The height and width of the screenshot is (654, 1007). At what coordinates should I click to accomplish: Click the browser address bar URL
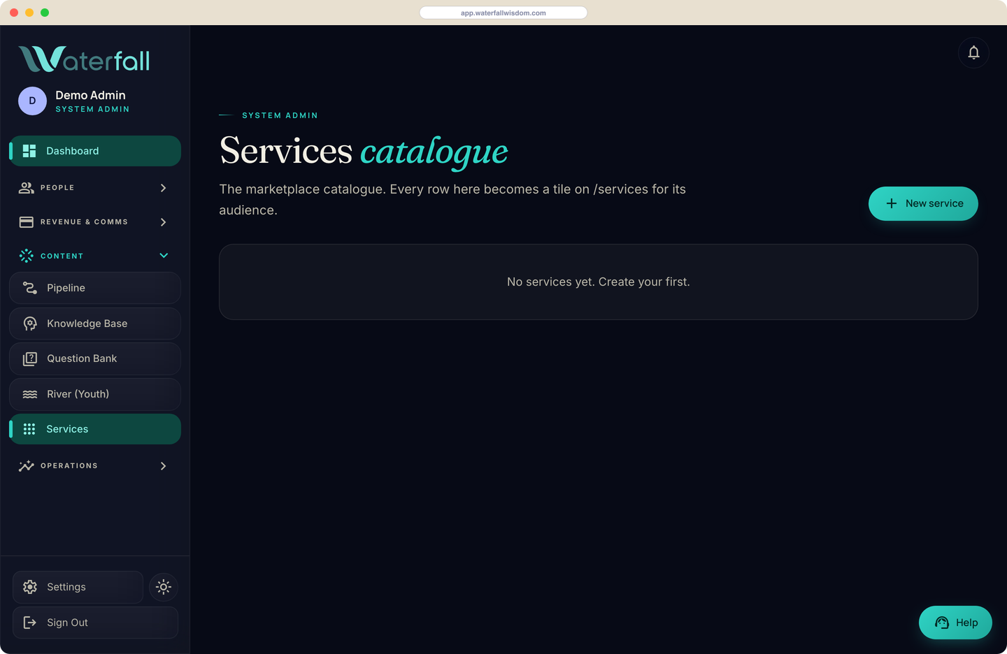[503, 13]
